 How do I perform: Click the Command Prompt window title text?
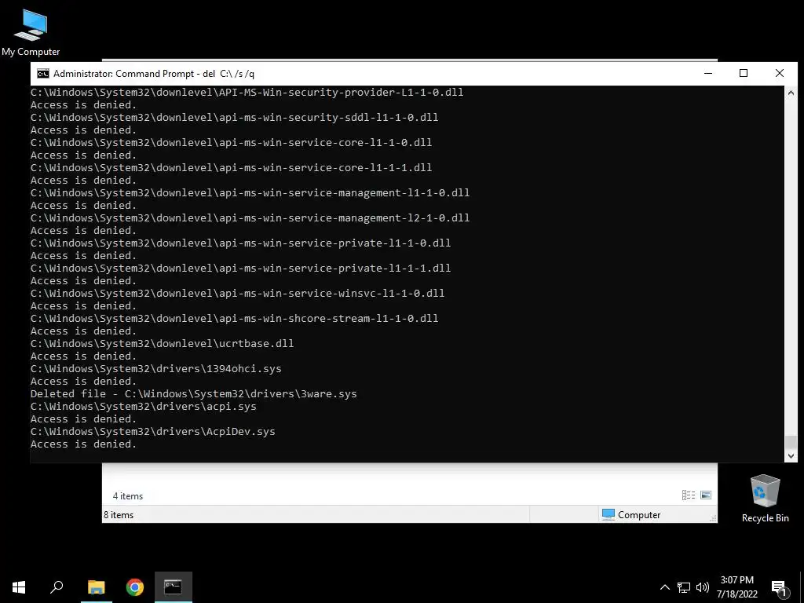[x=154, y=73]
